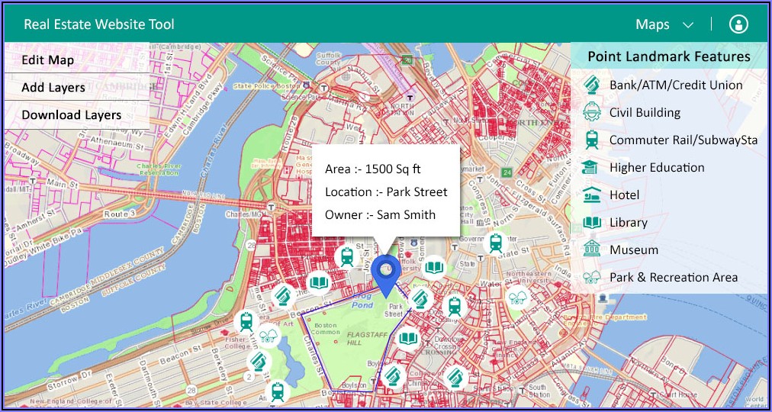Click Download Layers
772x412 pixels.
[x=71, y=114]
